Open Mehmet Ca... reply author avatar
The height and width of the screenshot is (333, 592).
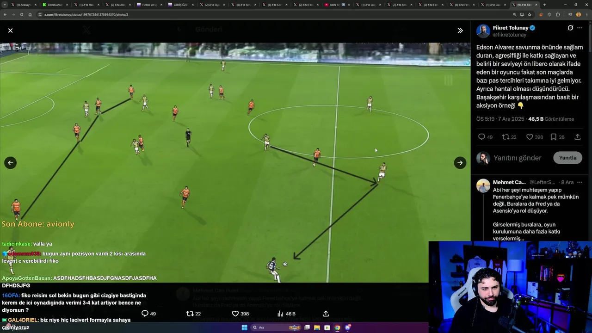pyautogui.click(x=483, y=185)
